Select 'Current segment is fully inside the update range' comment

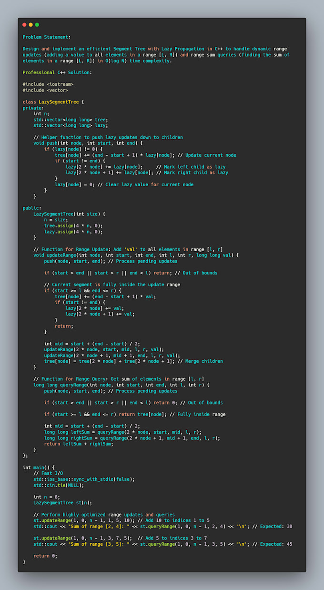pyautogui.click(x=112, y=285)
